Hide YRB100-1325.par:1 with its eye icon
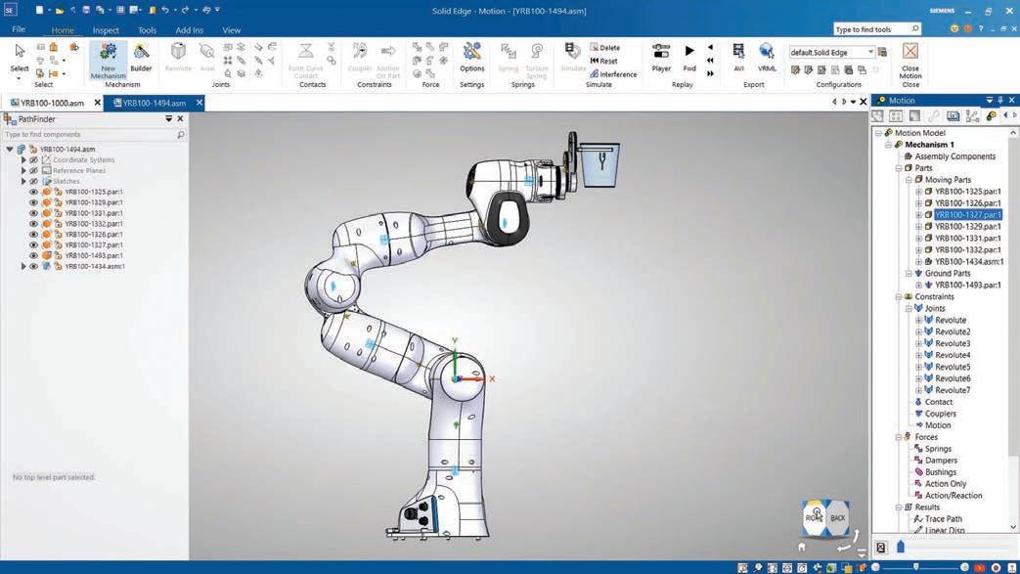The image size is (1020, 574). point(33,192)
